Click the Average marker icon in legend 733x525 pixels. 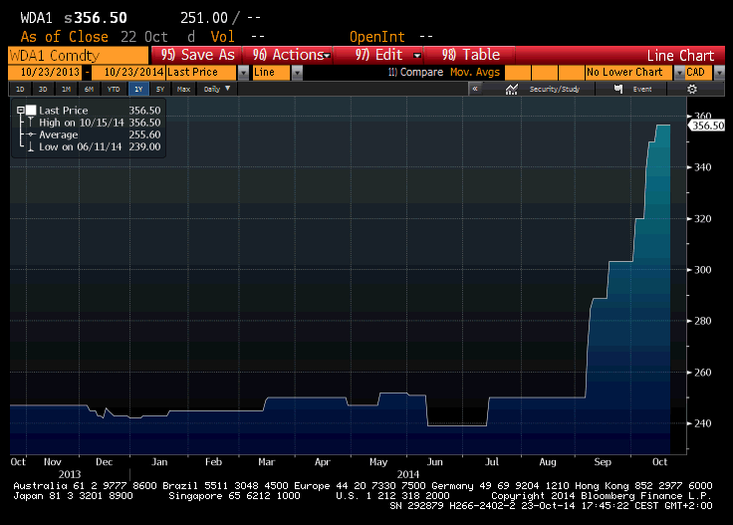pos(31,134)
